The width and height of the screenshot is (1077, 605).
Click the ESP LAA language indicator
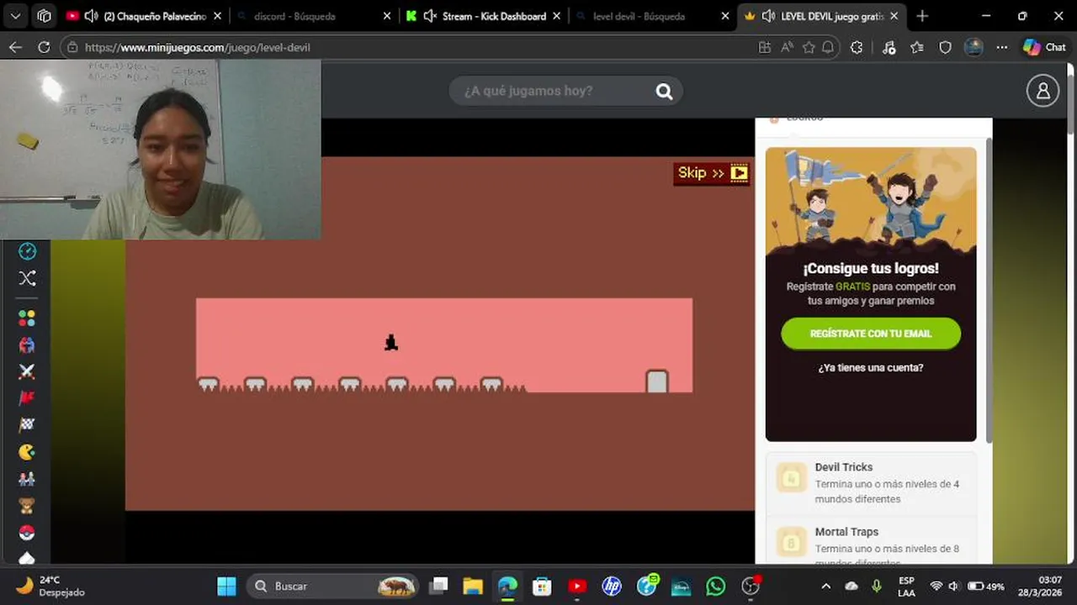(906, 586)
